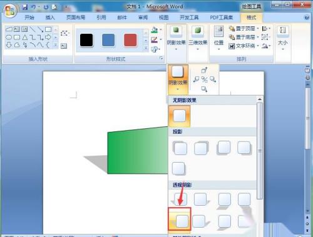
Task: Apply the blue shape style swatch
Action: 108,40
